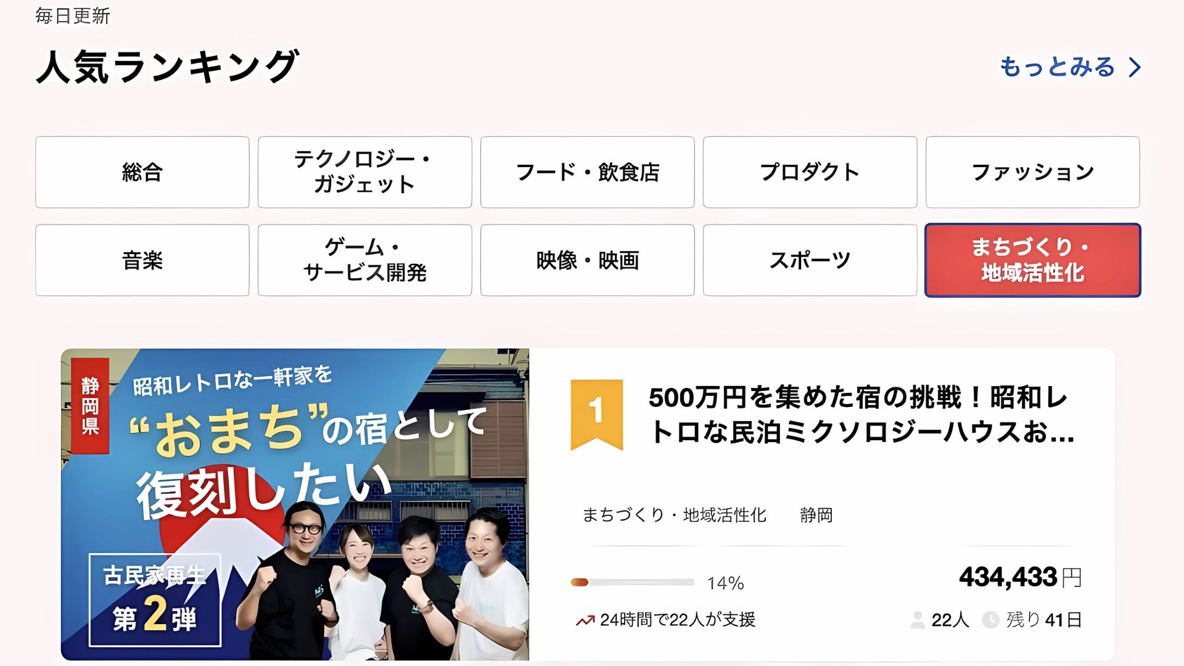
Task: Click the clock icon next to 残り41日
Action: (x=990, y=620)
